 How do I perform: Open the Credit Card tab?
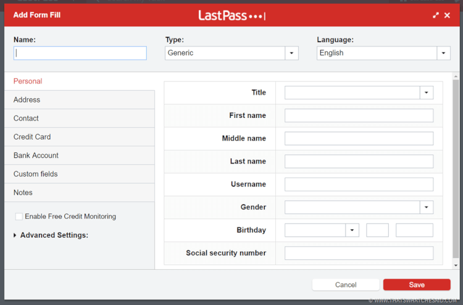click(80, 137)
